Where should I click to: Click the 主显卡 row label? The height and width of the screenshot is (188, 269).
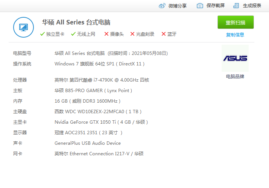(20, 122)
